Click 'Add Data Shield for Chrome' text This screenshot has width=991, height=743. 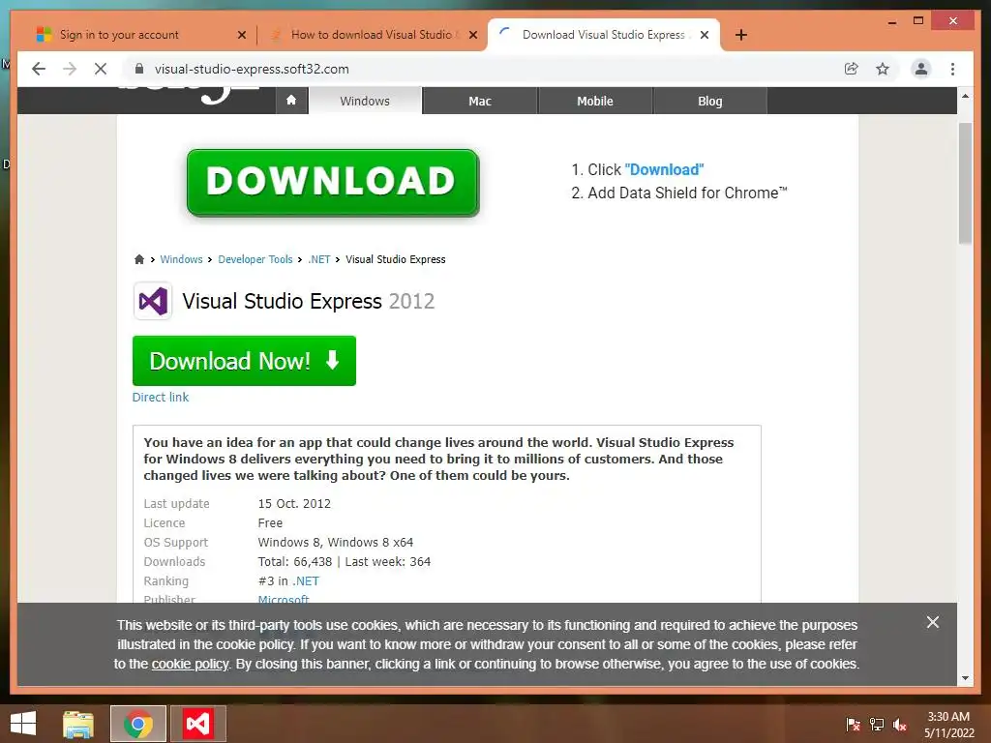point(687,193)
